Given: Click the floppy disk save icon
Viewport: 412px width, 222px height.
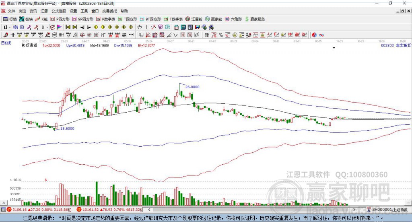Looking at the screenshot, I should tap(197, 27).
